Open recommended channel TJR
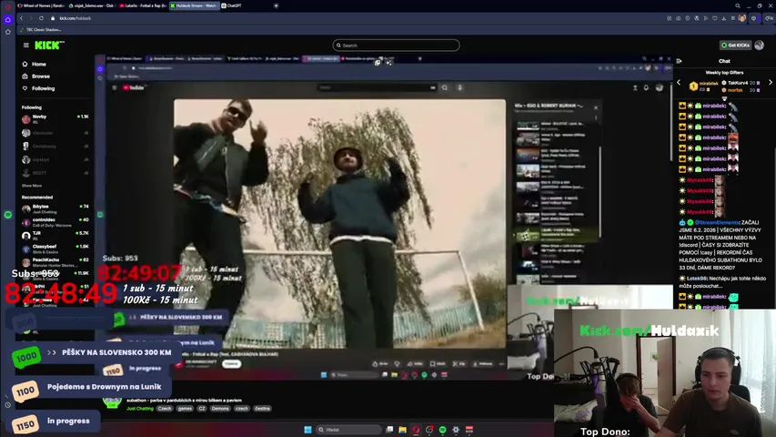Image resolution: width=776 pixels, height=437 pixels. pos(55,236)
